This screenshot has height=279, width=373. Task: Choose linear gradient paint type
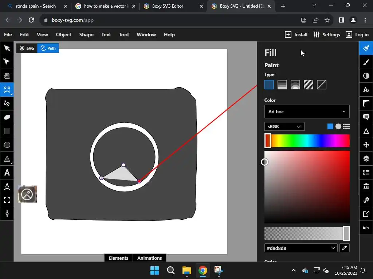pos(282,85)
